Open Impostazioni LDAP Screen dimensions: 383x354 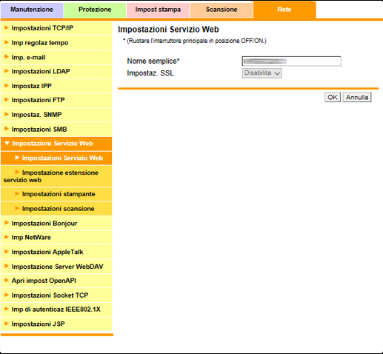[56, 71]
